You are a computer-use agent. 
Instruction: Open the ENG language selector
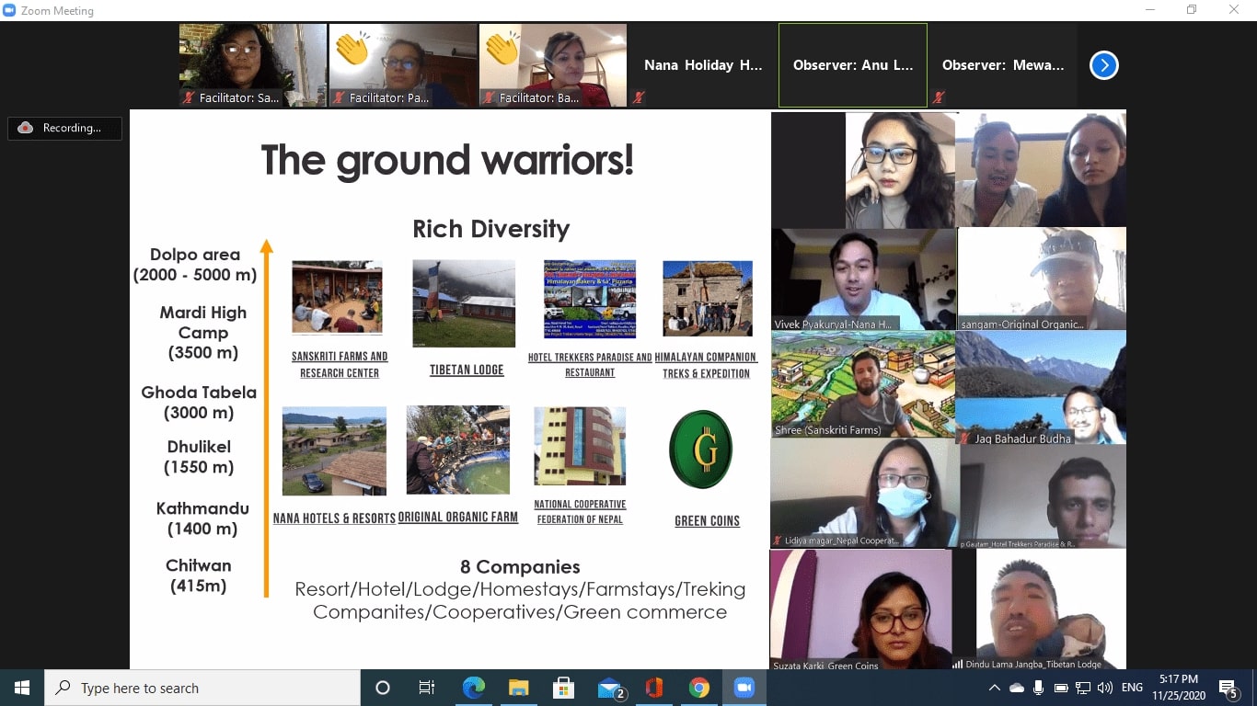tap(1133, 687)
